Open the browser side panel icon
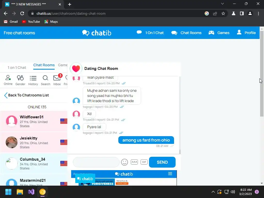The image size is (264, 198). click(242, 13)
